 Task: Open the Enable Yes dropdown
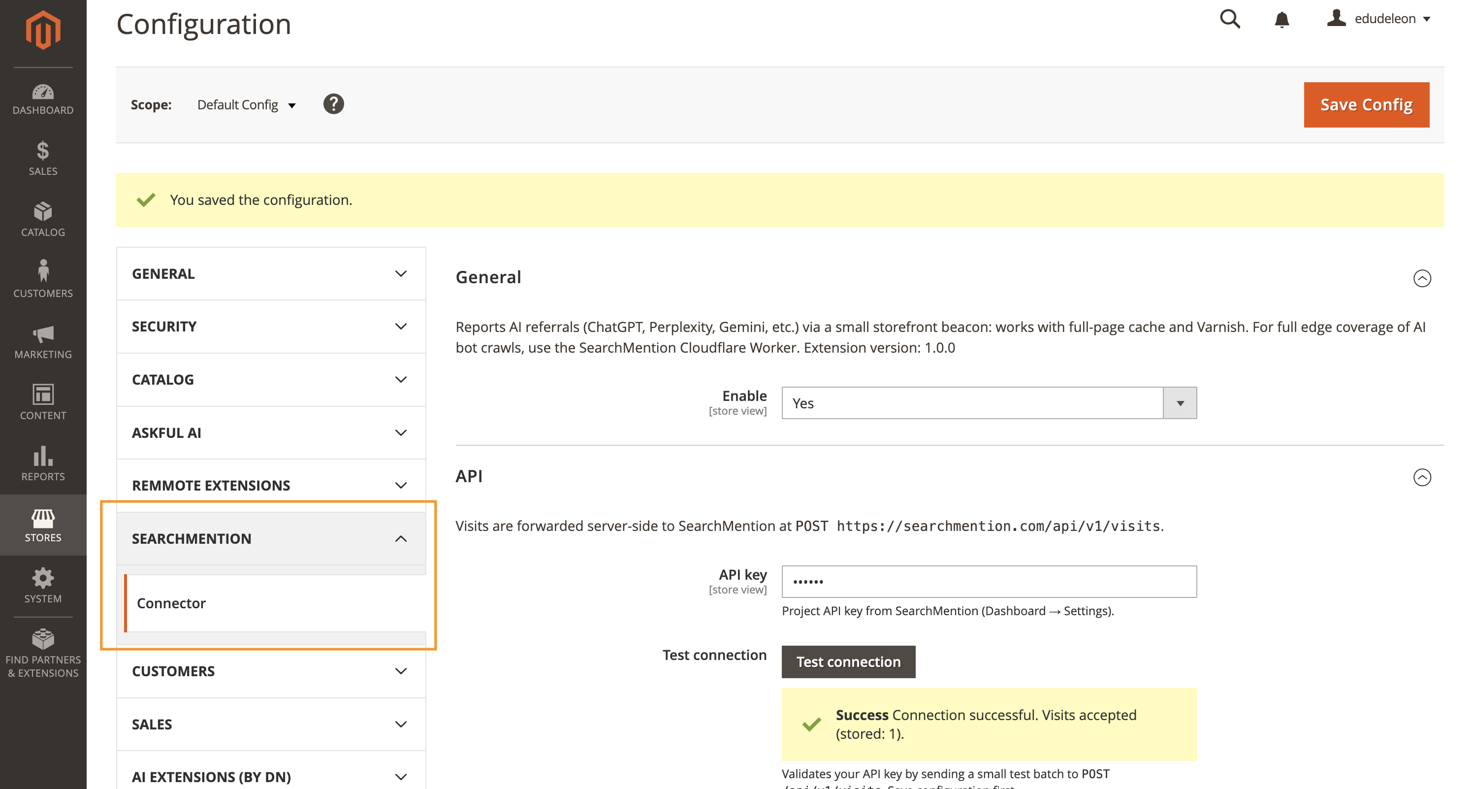tap(989, 403)
